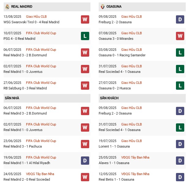187x184 pixels.
Task: Click the D badge for Al Hilal Riyadh match
Action: click(x=85, y=160)
